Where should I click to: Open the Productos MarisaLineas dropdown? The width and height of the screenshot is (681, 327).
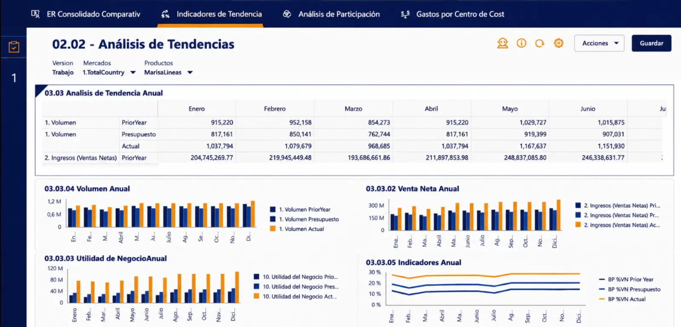click(169, 73)
